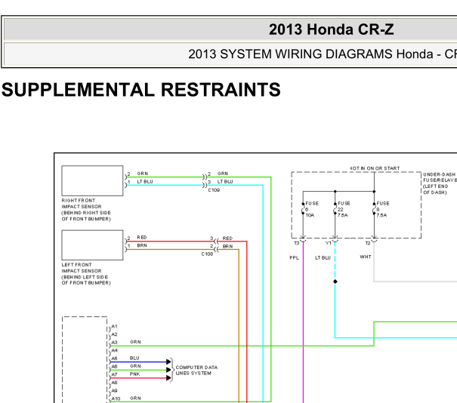This screenshot has height=403, width=457.
Task: Click the "PPL" wire color label
Action: pyautogui.click(x=294, y=257)
